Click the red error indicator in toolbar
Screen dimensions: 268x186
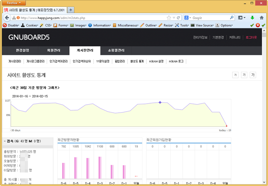click(x=258, y=25)
